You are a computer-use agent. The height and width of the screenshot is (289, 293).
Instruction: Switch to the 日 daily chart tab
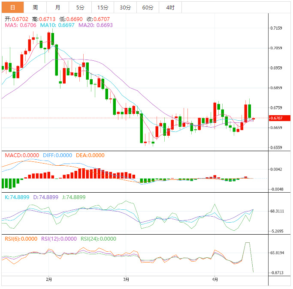tap(12, 8)
